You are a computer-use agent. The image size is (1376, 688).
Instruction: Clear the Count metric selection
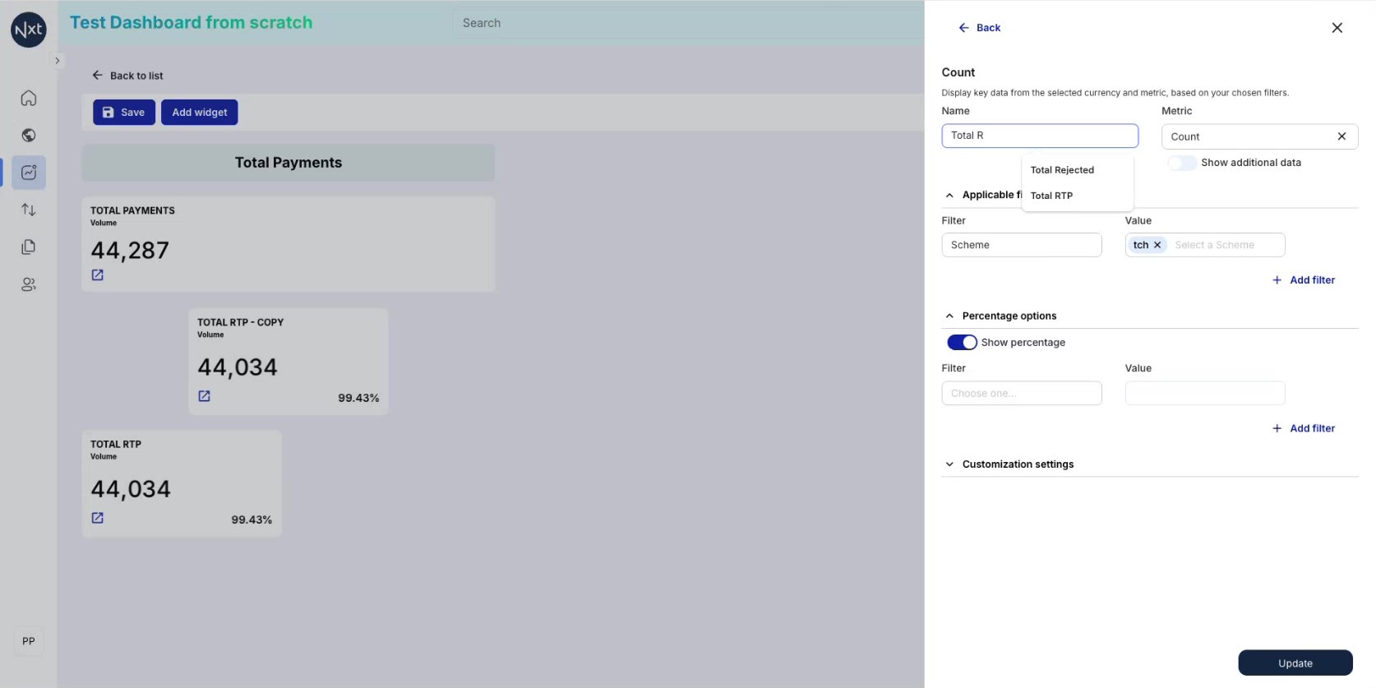(x=1341, y=136)
